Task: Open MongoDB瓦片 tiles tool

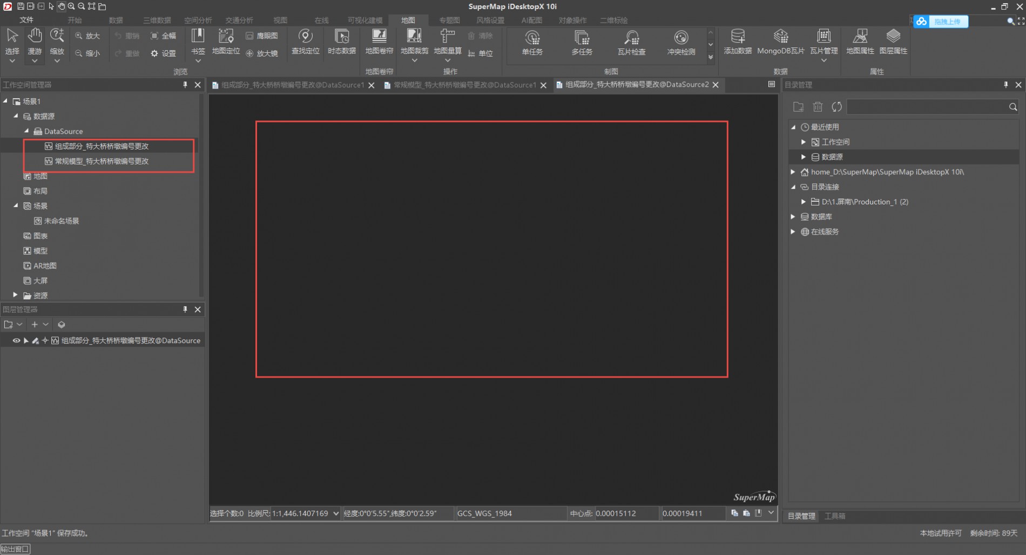Action: 781,42
